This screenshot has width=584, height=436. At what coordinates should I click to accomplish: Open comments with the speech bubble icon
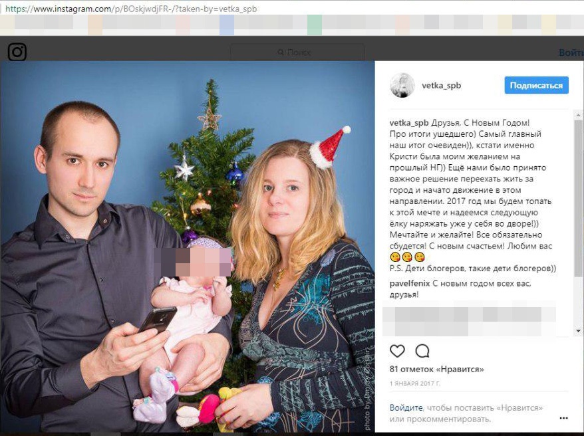tap(422, 351)
